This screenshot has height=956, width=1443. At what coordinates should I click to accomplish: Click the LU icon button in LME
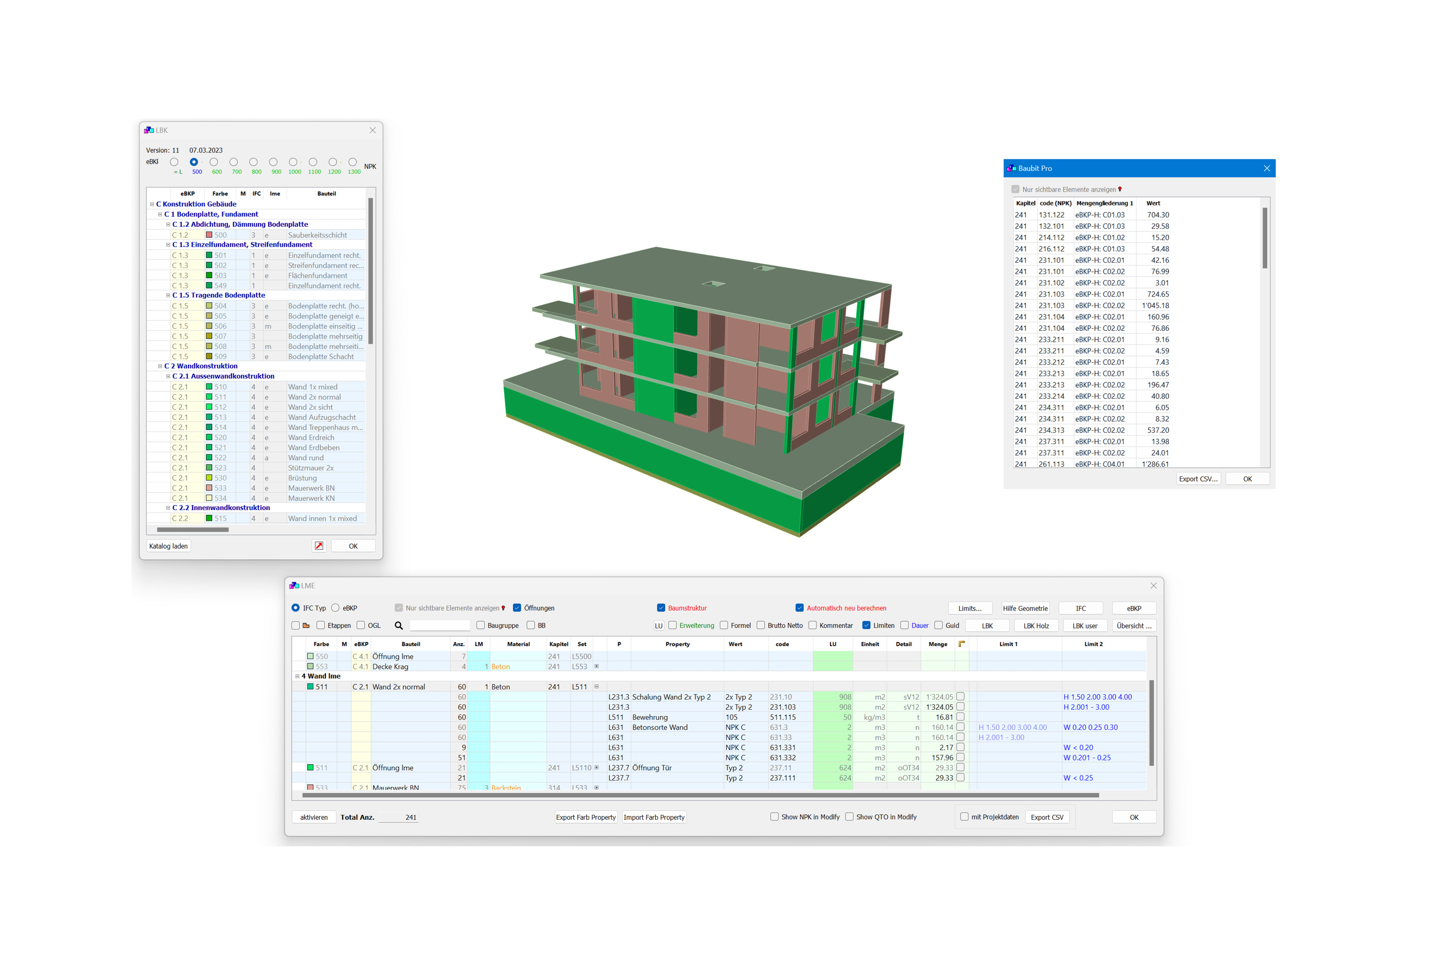tap(659, 626)
